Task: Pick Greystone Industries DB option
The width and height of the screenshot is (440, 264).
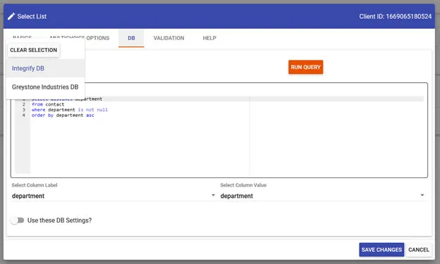Action: [x=45, y=87]
